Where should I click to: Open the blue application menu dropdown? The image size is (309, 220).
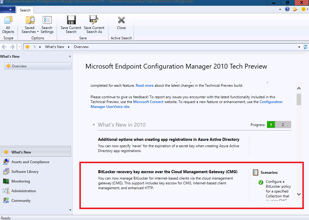click(x=8, y=9)
